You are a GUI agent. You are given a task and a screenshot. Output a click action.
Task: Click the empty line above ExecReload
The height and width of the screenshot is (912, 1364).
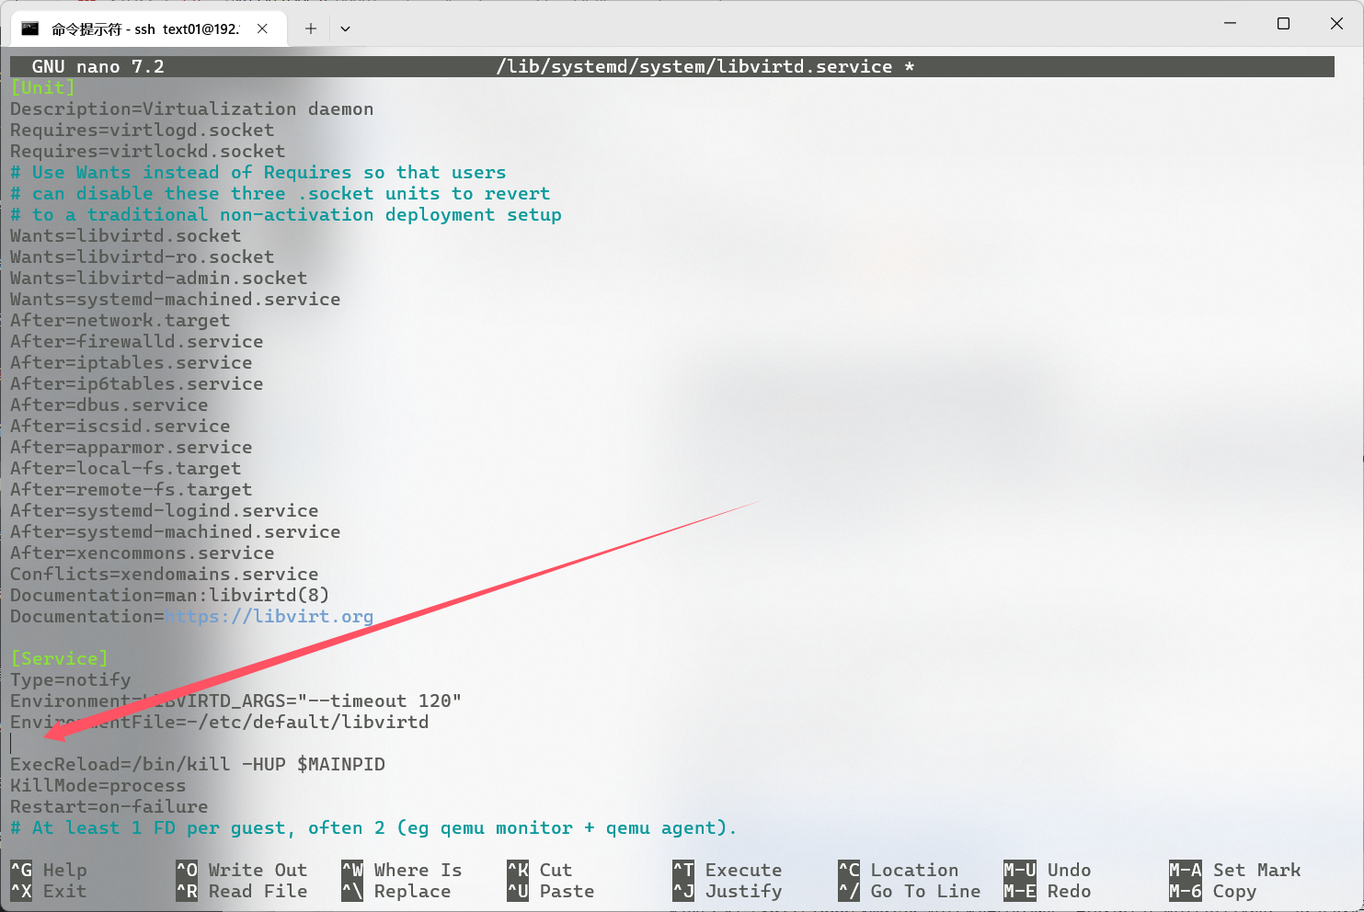pyautogui.click(x=184, y=743)
